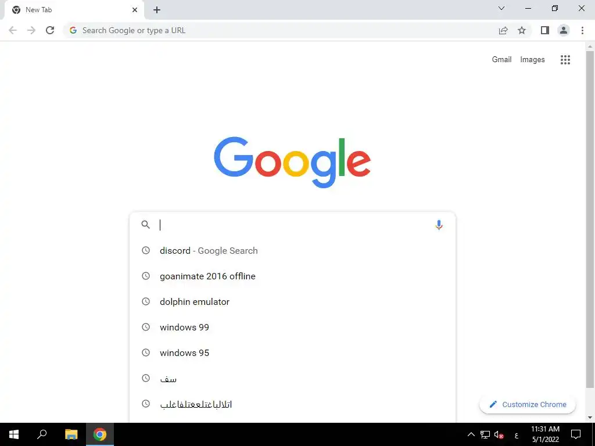Click the page vertical scrollbar
The image size is (595, 446).
(590, 220)
